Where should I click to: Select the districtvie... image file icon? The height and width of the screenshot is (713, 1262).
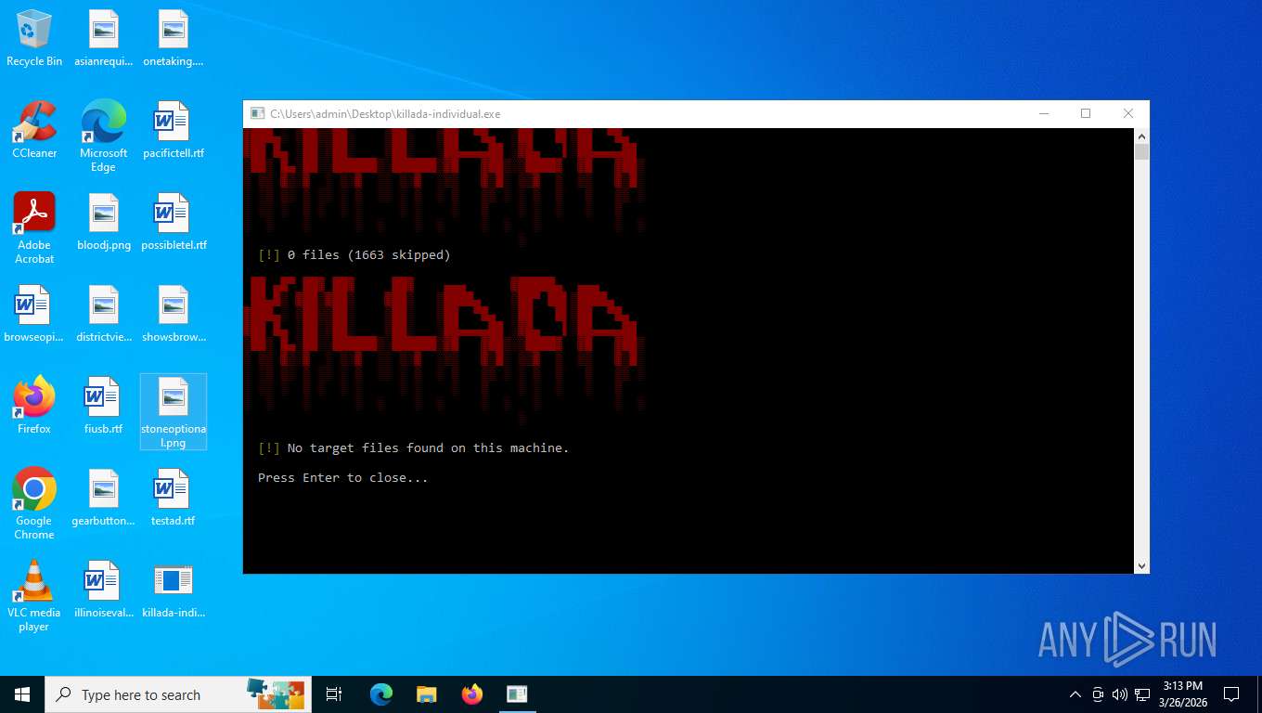pyautogui.click(x=104, y=314)
